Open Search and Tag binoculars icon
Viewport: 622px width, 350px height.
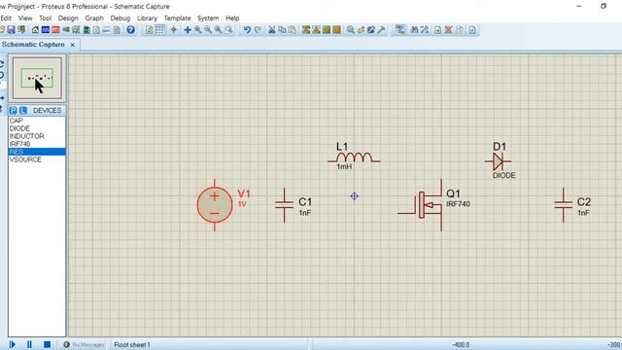pos(414,30)
